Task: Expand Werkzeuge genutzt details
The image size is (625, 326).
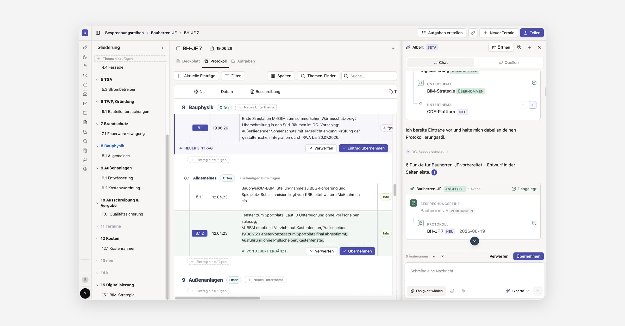Action: click(428, 152)
